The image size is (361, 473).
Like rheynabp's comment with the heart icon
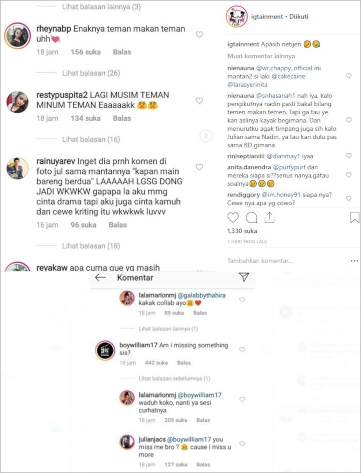coord(199,35)
